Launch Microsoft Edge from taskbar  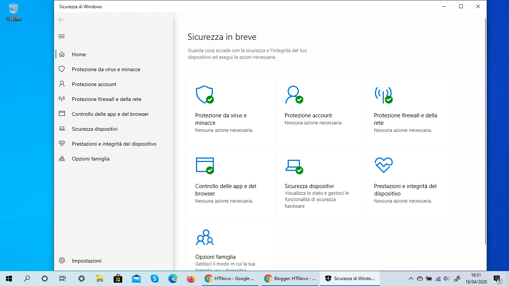[173, 279]
